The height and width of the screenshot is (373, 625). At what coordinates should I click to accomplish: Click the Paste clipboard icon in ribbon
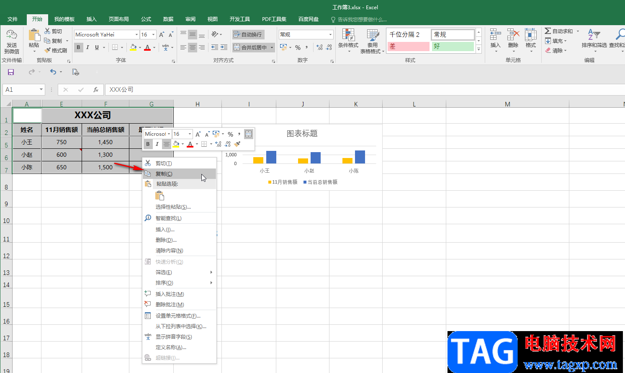[x=34, y=35]
